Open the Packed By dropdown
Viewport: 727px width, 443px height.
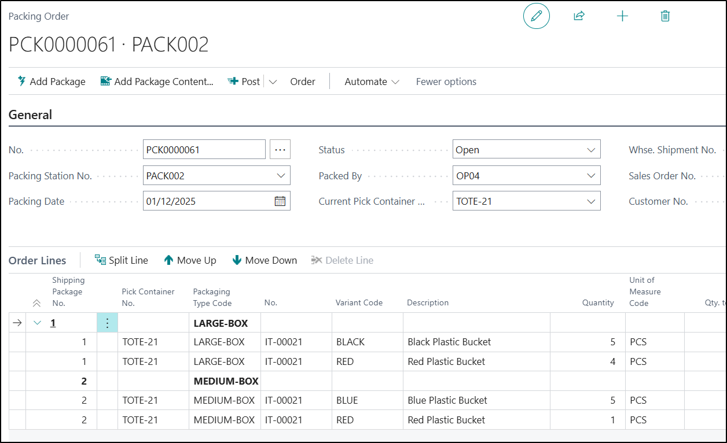tap(590, 176)
